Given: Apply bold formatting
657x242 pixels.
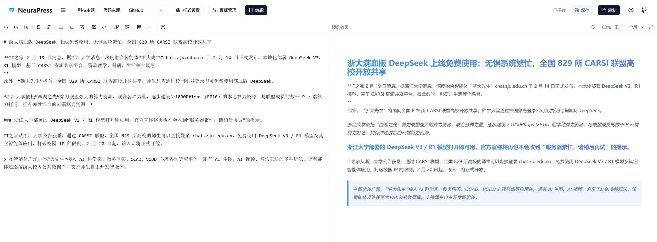Looking at the screenshot, I should pos(38,27).
